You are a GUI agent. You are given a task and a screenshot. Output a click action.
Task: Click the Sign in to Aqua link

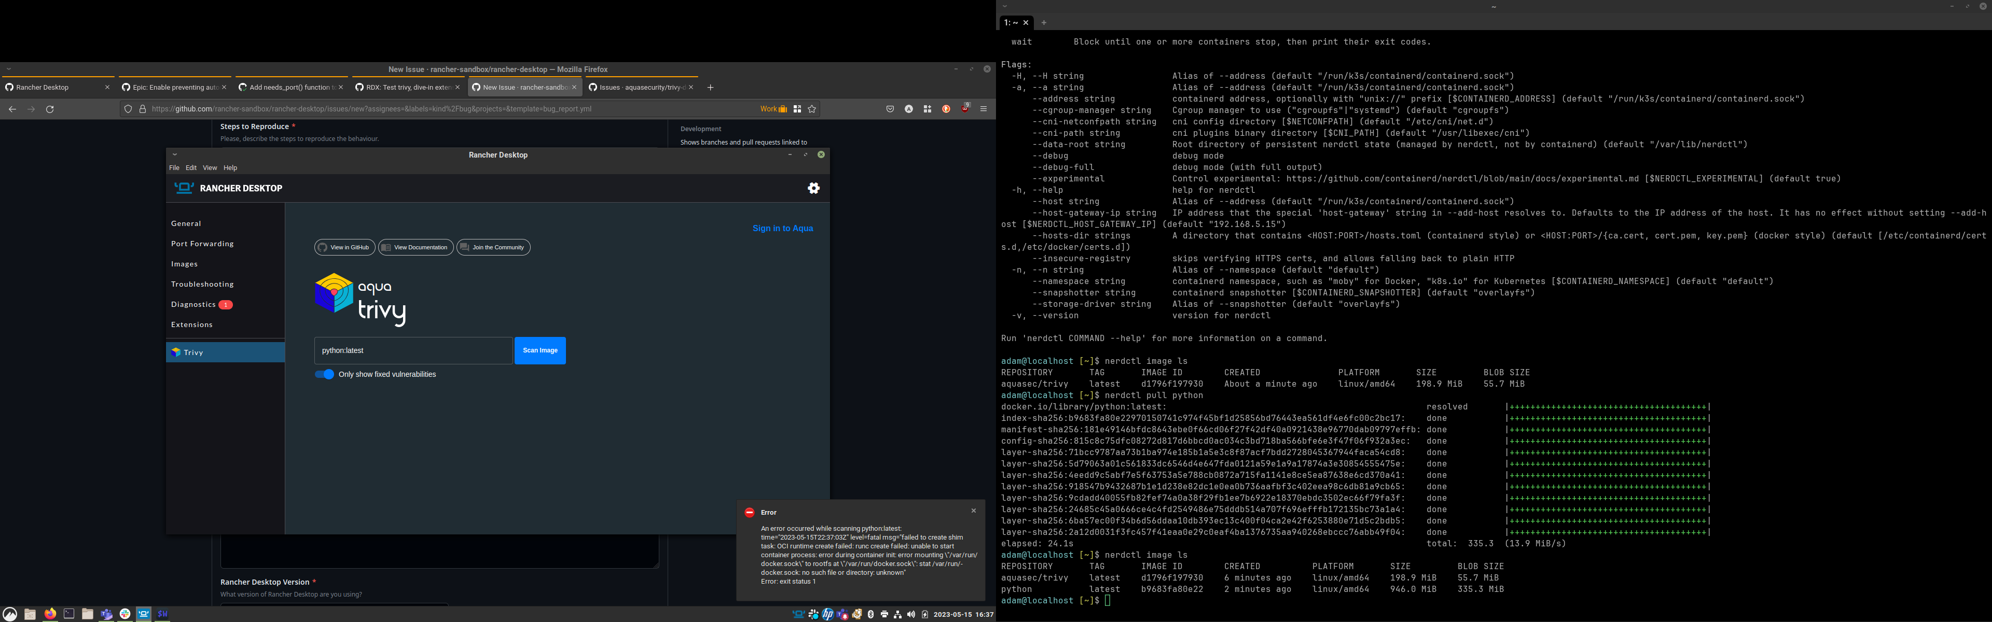pyautogui.click(x=783, y=228)
